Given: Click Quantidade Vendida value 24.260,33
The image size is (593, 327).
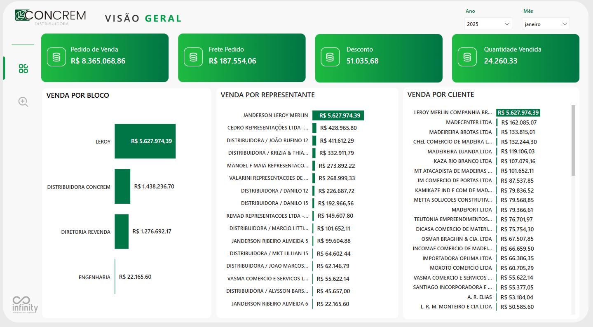Looking at the screenshot, I should (501, 61).
